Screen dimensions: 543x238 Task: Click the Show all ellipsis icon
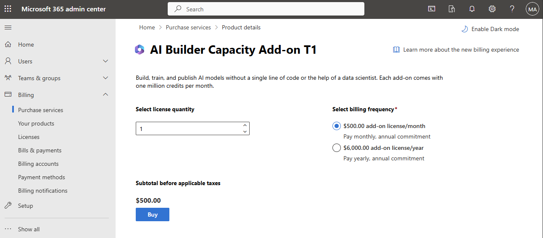click(x=8, y=229)
